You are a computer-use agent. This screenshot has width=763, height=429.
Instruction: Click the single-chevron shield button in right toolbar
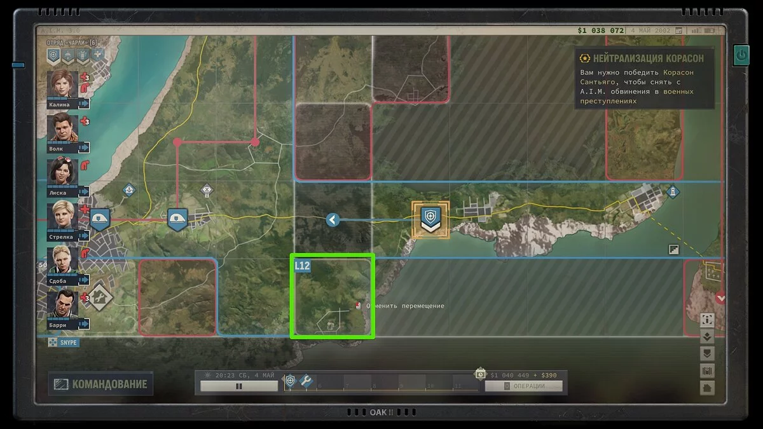click(x=707, y=354)
